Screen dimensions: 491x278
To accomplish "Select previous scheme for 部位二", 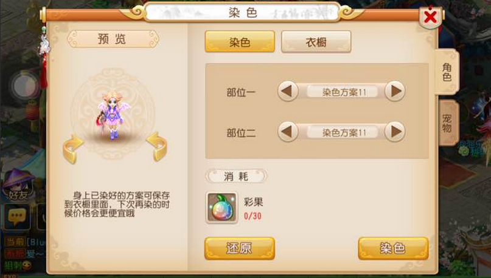I will coord(288,132).
